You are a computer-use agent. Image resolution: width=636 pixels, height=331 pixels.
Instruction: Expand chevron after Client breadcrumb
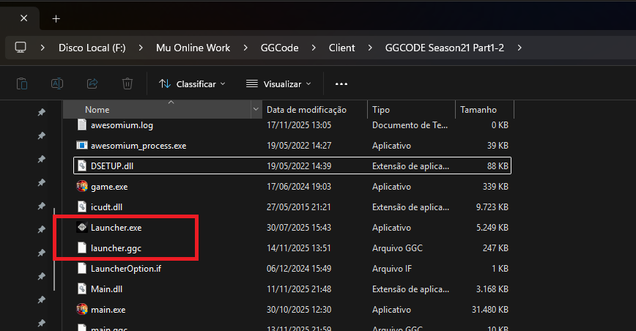click(x=370, y=48)
